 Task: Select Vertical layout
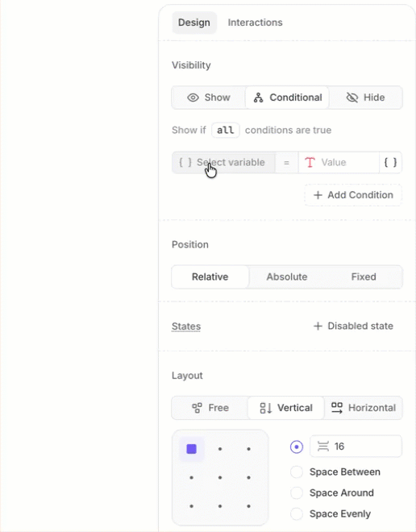(x=285, y=408)
